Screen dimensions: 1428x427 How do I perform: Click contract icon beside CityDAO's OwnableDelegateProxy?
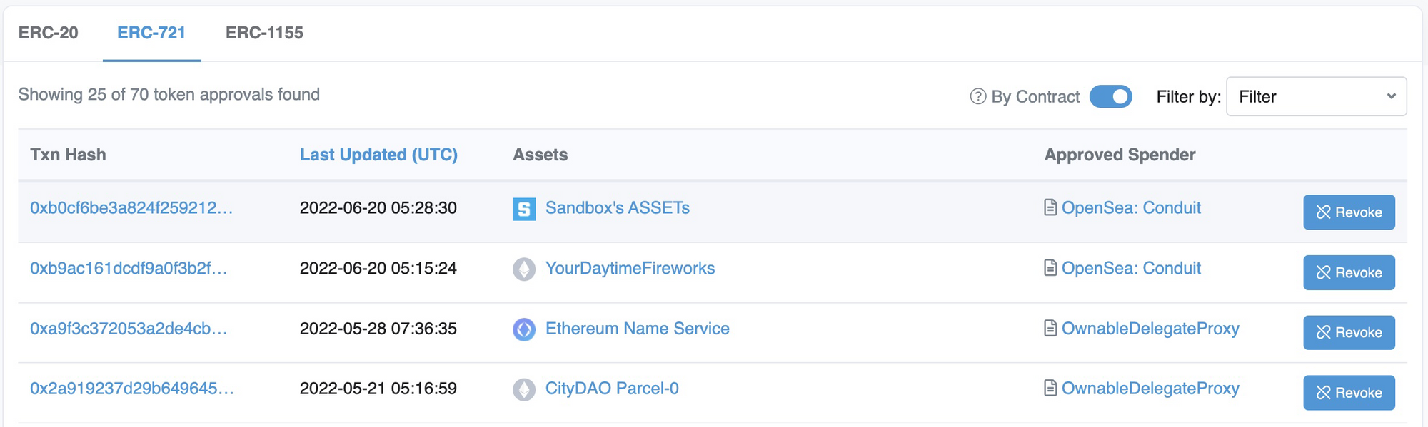(1050, 388)
